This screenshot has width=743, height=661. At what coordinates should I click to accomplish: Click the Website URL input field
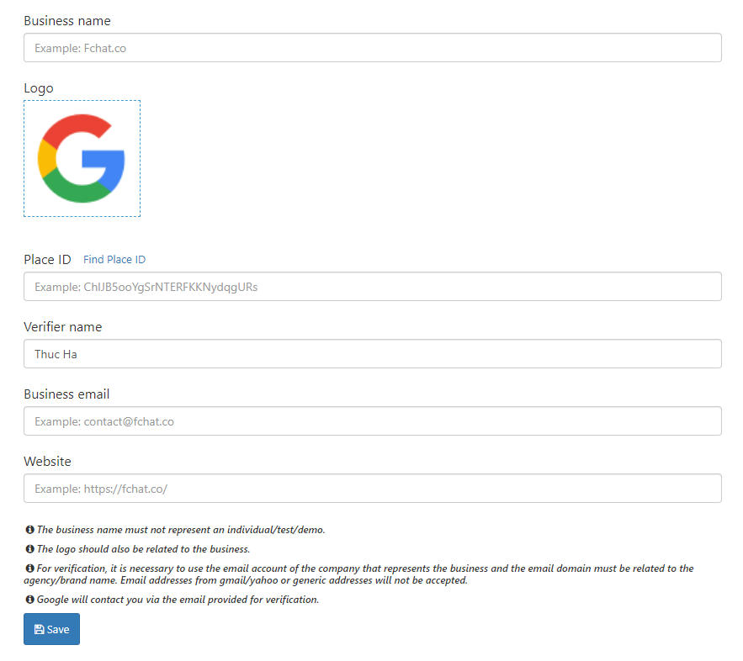[x=373, y=488]
